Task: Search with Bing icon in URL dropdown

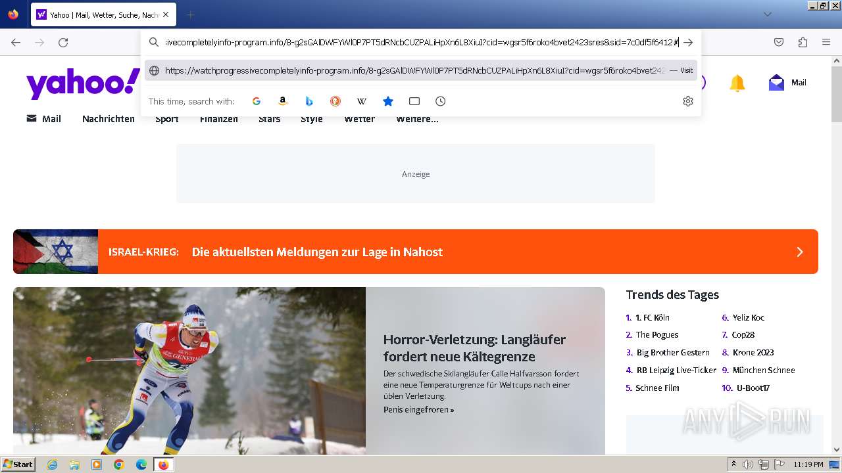Action: pyautogui.click(x=309, y=101)
